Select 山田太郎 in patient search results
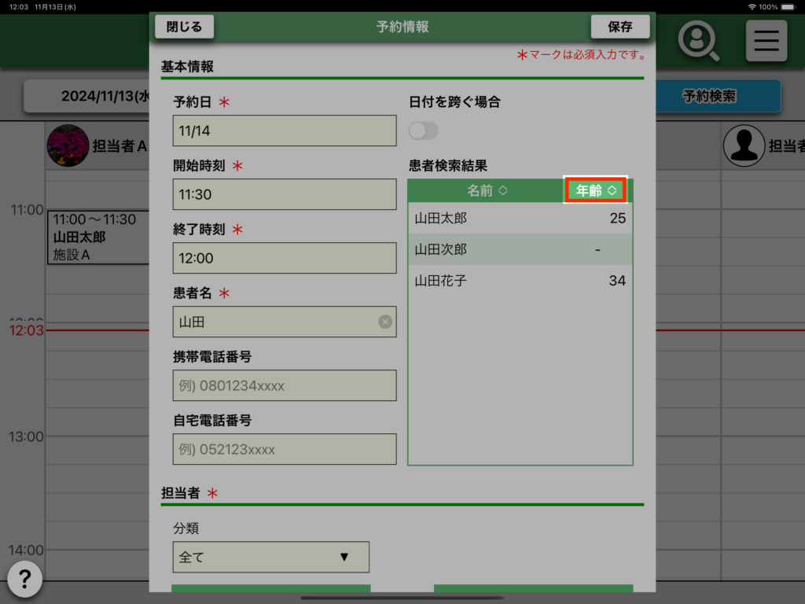 point(520,218)
